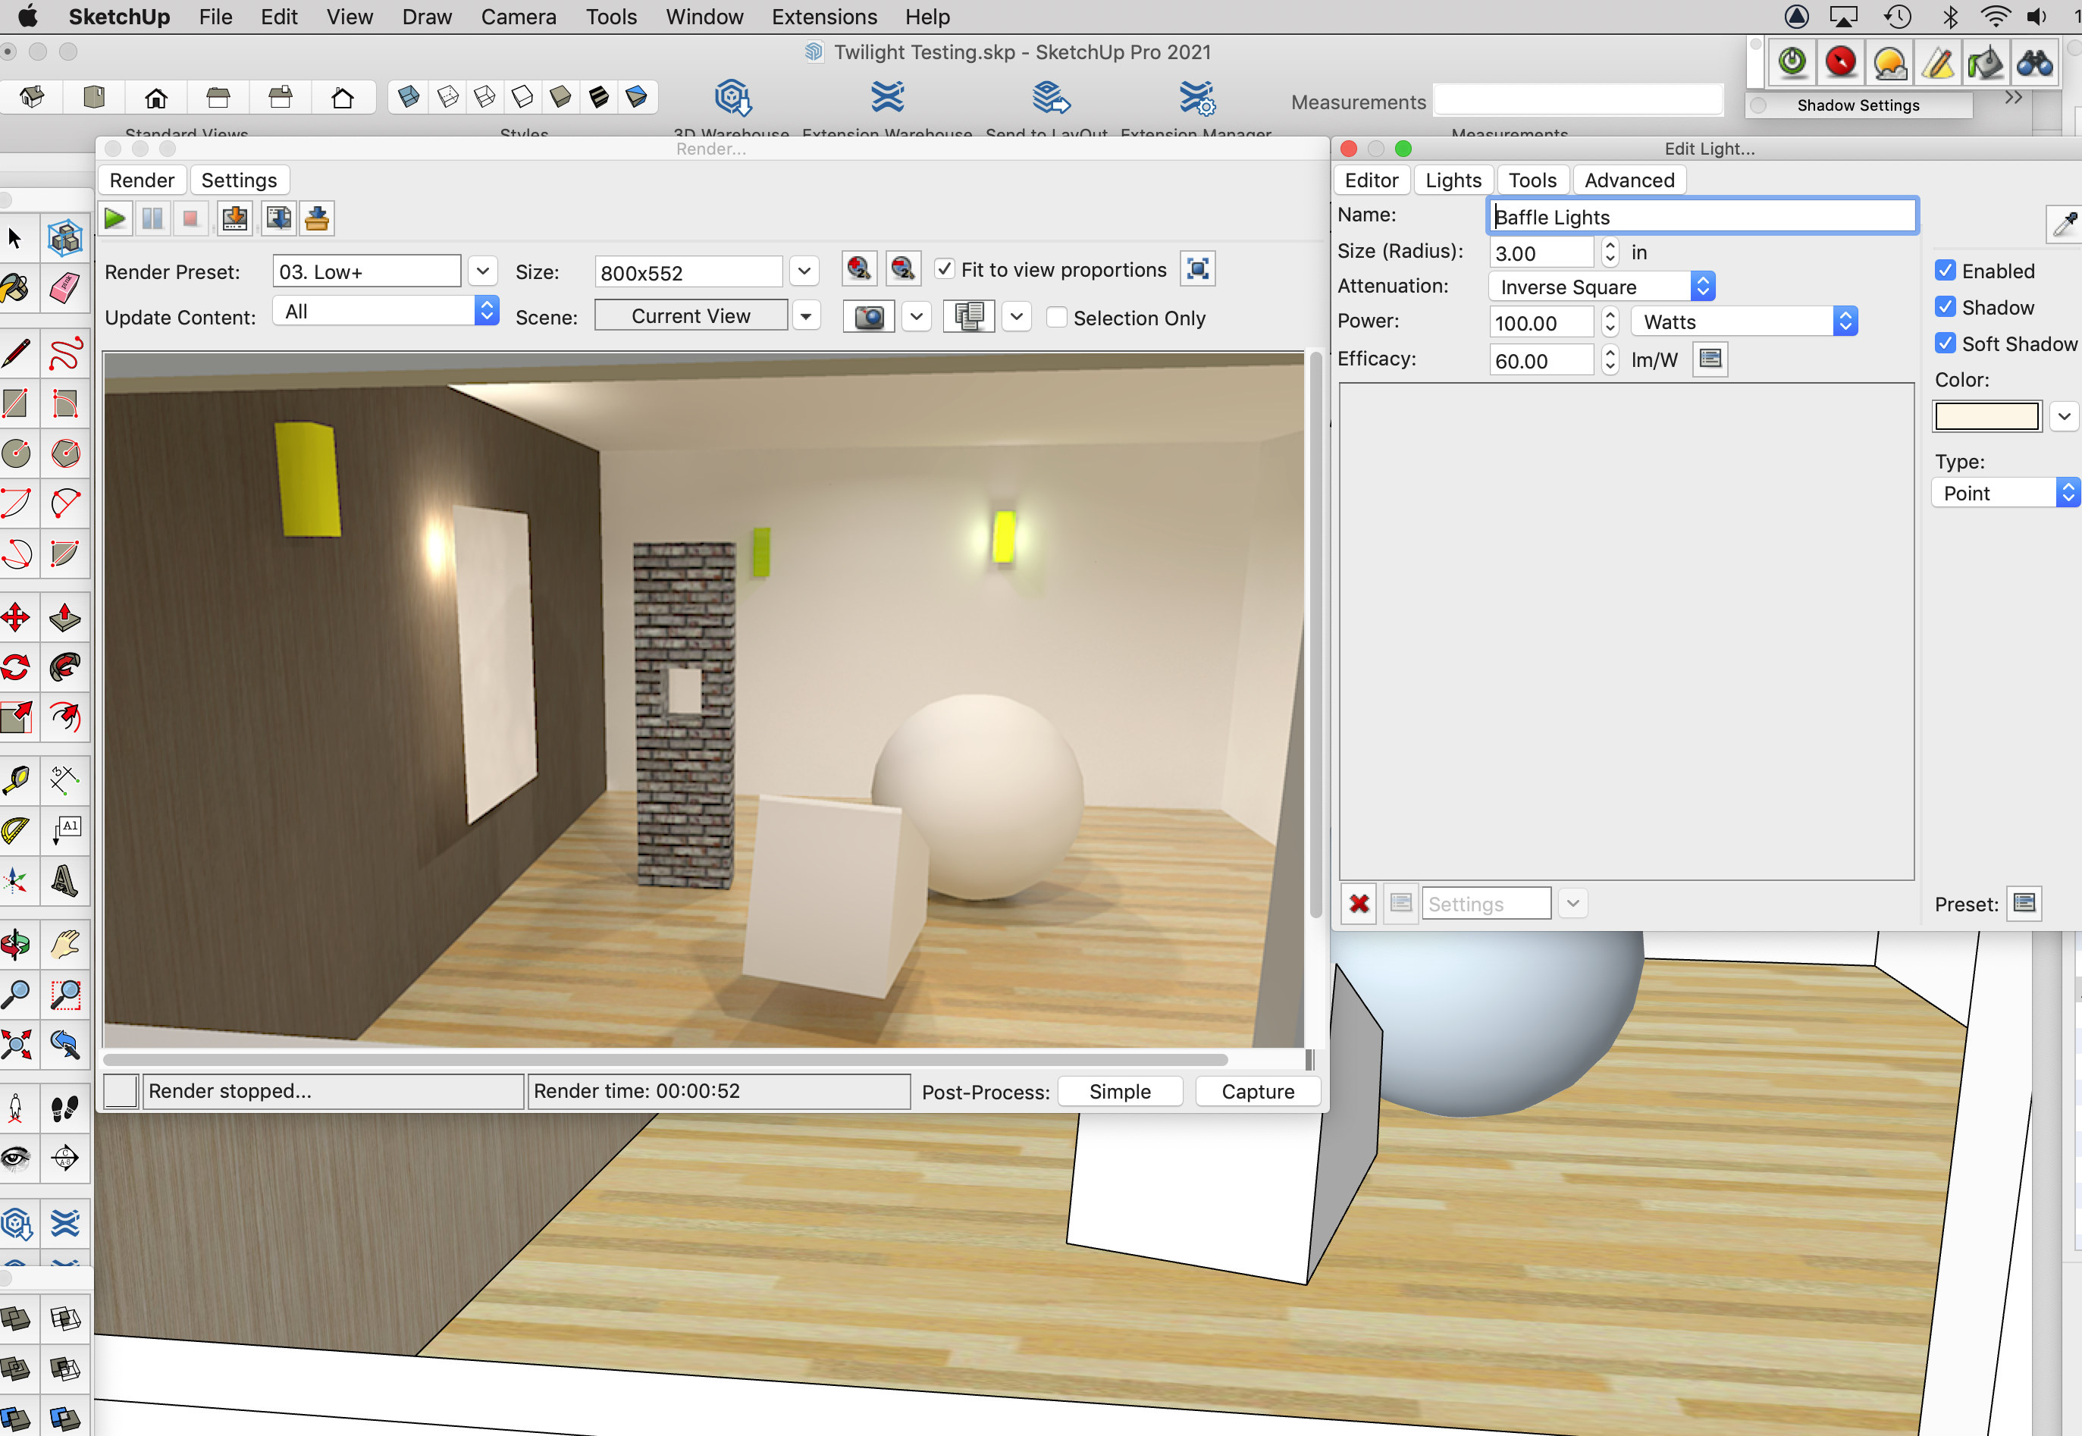This screenshot has width=2082, height=1436.
Task: Toggle Fit to view proportions checkbox
Action: click(944, 269)
